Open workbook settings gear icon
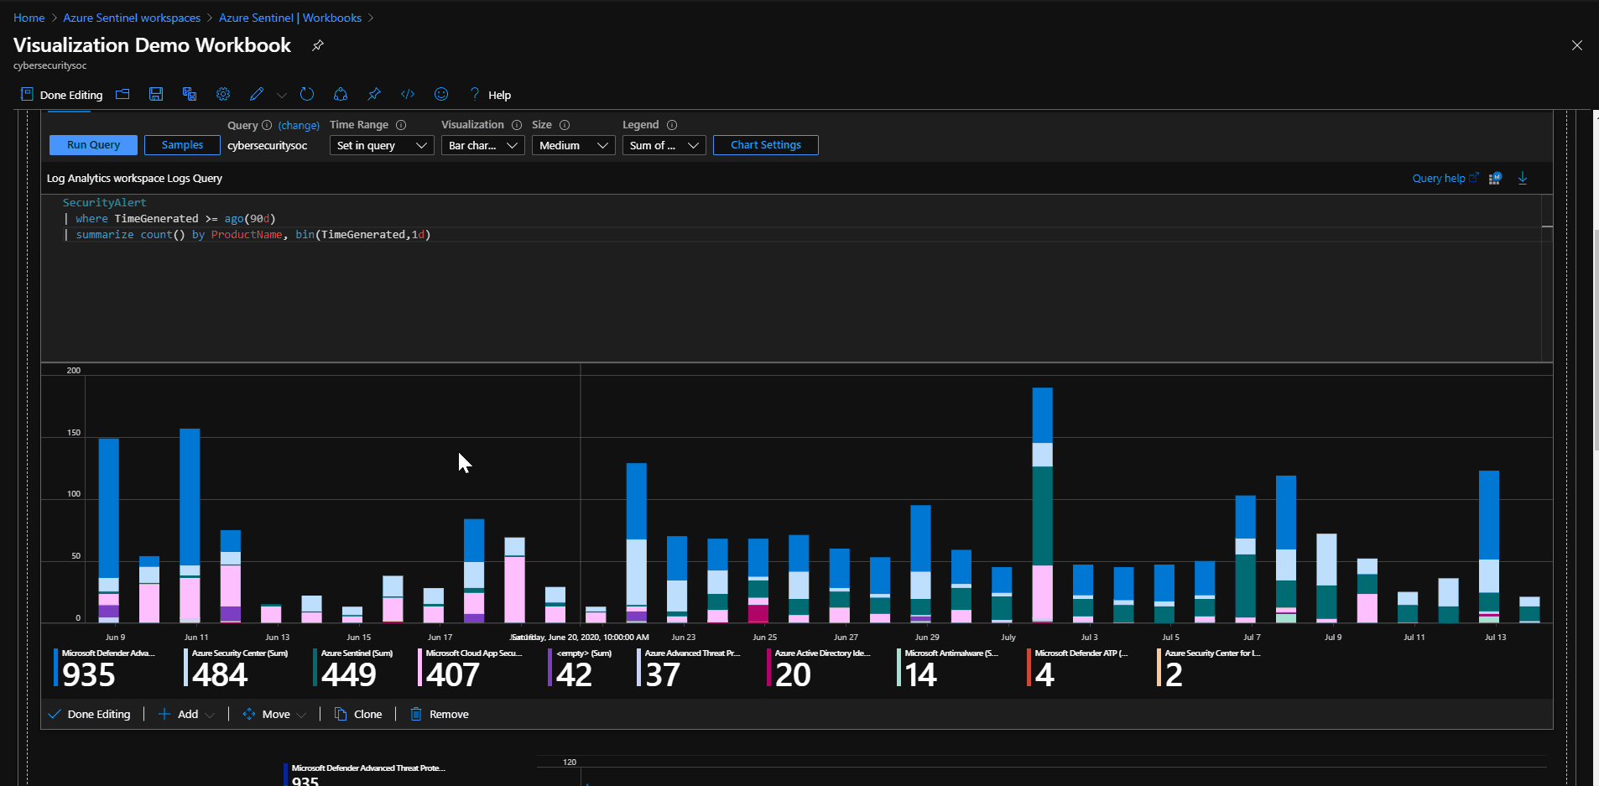 223,94
